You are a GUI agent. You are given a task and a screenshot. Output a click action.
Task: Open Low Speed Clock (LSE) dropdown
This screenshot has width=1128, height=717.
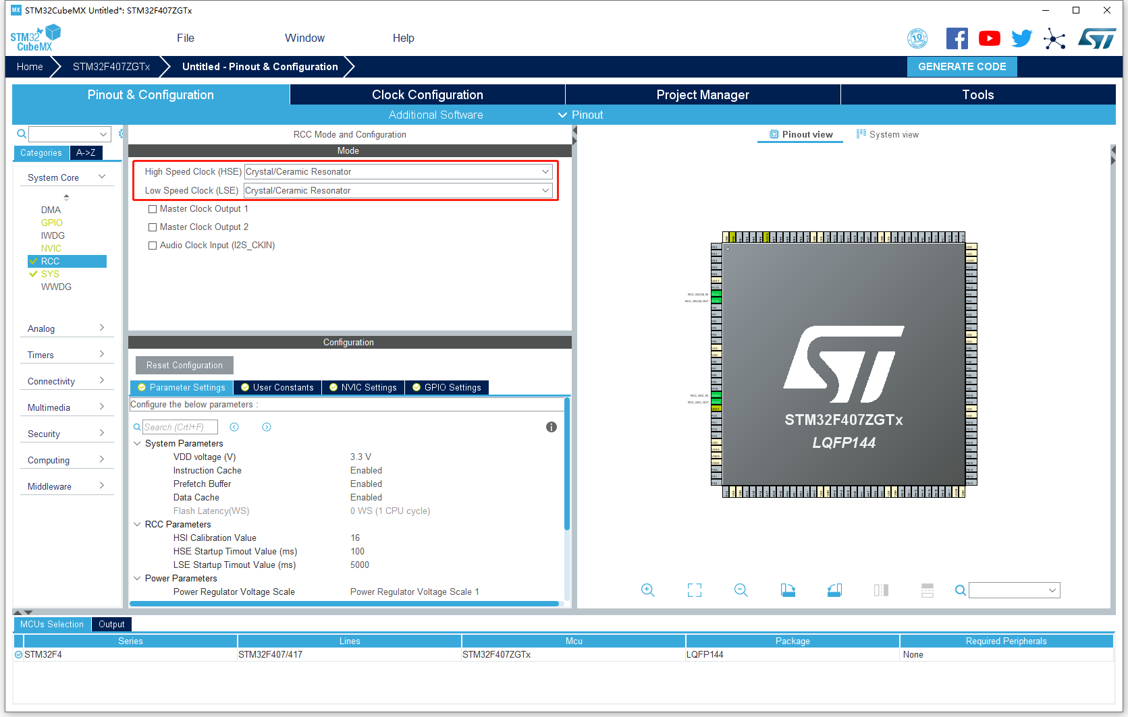pos(398,191)
